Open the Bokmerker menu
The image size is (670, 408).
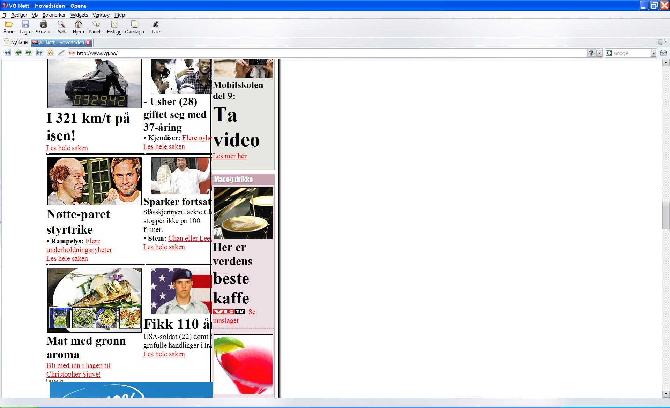[x=54, y=15]
